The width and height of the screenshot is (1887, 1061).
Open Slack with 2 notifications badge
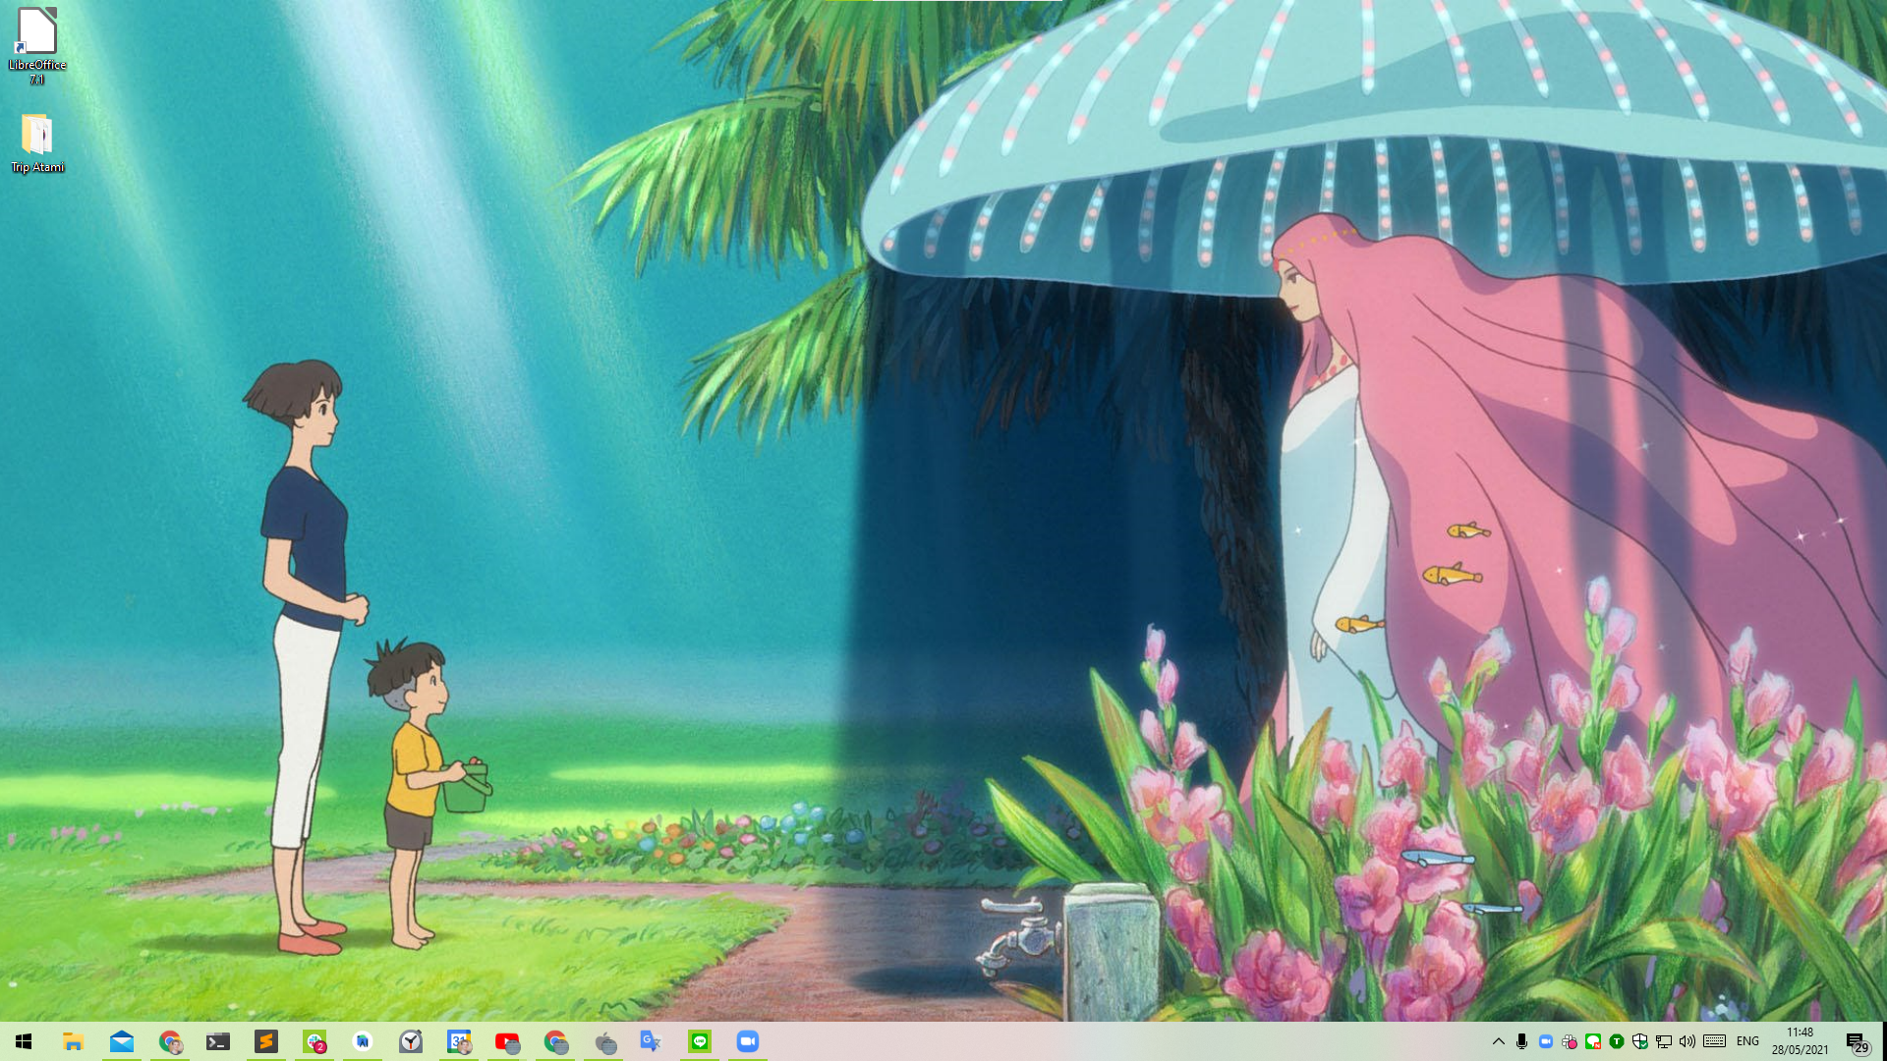314,1041
